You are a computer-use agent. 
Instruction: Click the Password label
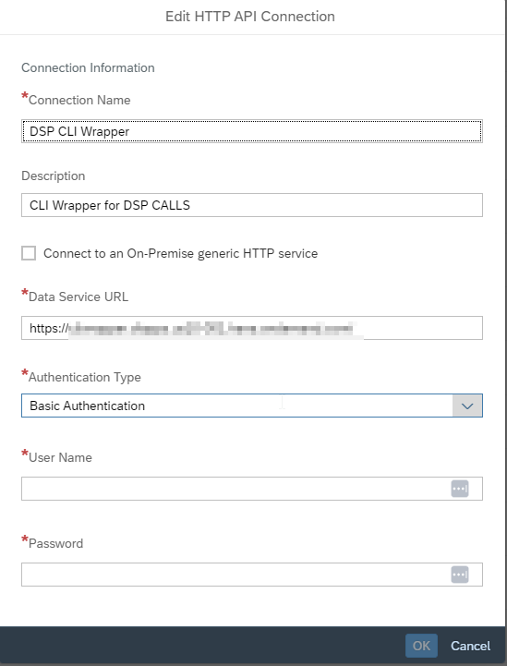point(55,543)
